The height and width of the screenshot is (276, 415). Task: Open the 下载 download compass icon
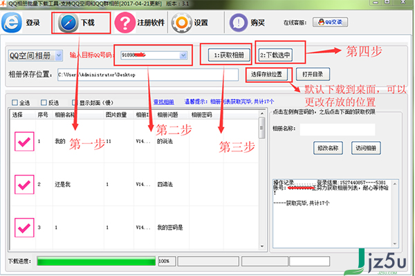coord(68,23)
